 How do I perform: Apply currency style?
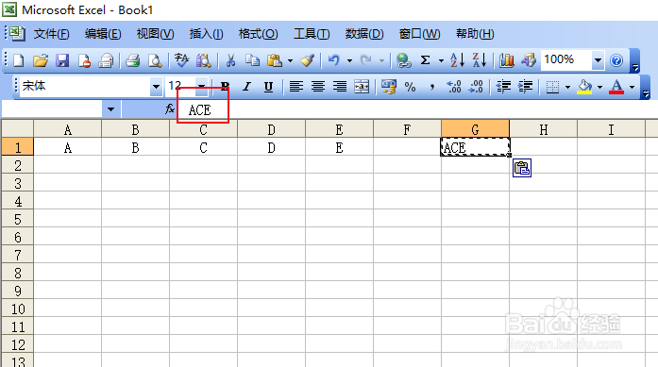tap(389, 87)
